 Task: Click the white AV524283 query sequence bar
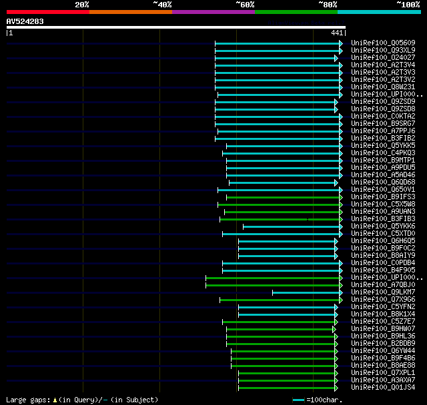pos(176,27)
